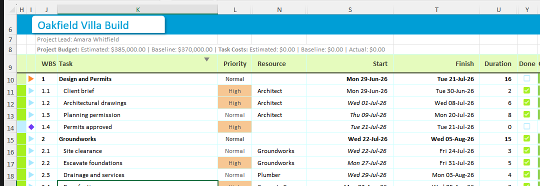540x186 pixels.
Task: Select Normal priority cell for Planning permission
Action: [235, 115]
